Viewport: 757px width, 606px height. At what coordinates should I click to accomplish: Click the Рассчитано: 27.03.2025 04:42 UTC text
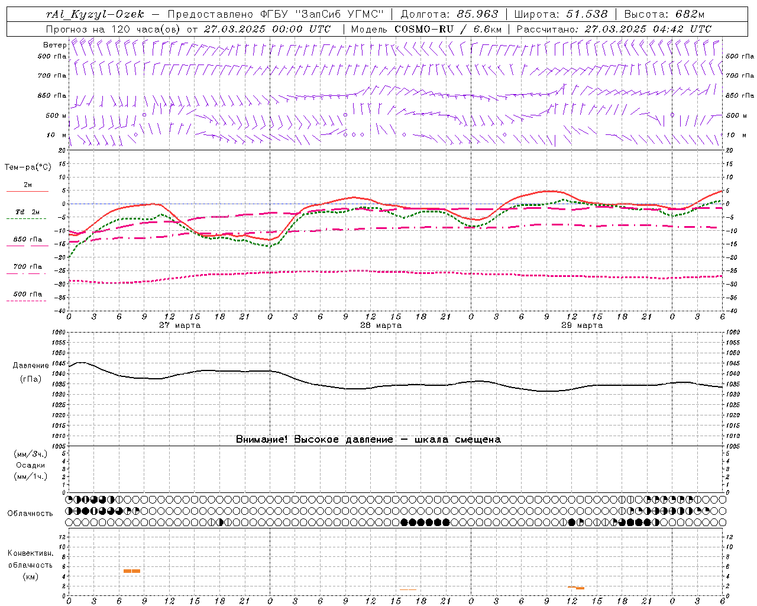point(614,29)
